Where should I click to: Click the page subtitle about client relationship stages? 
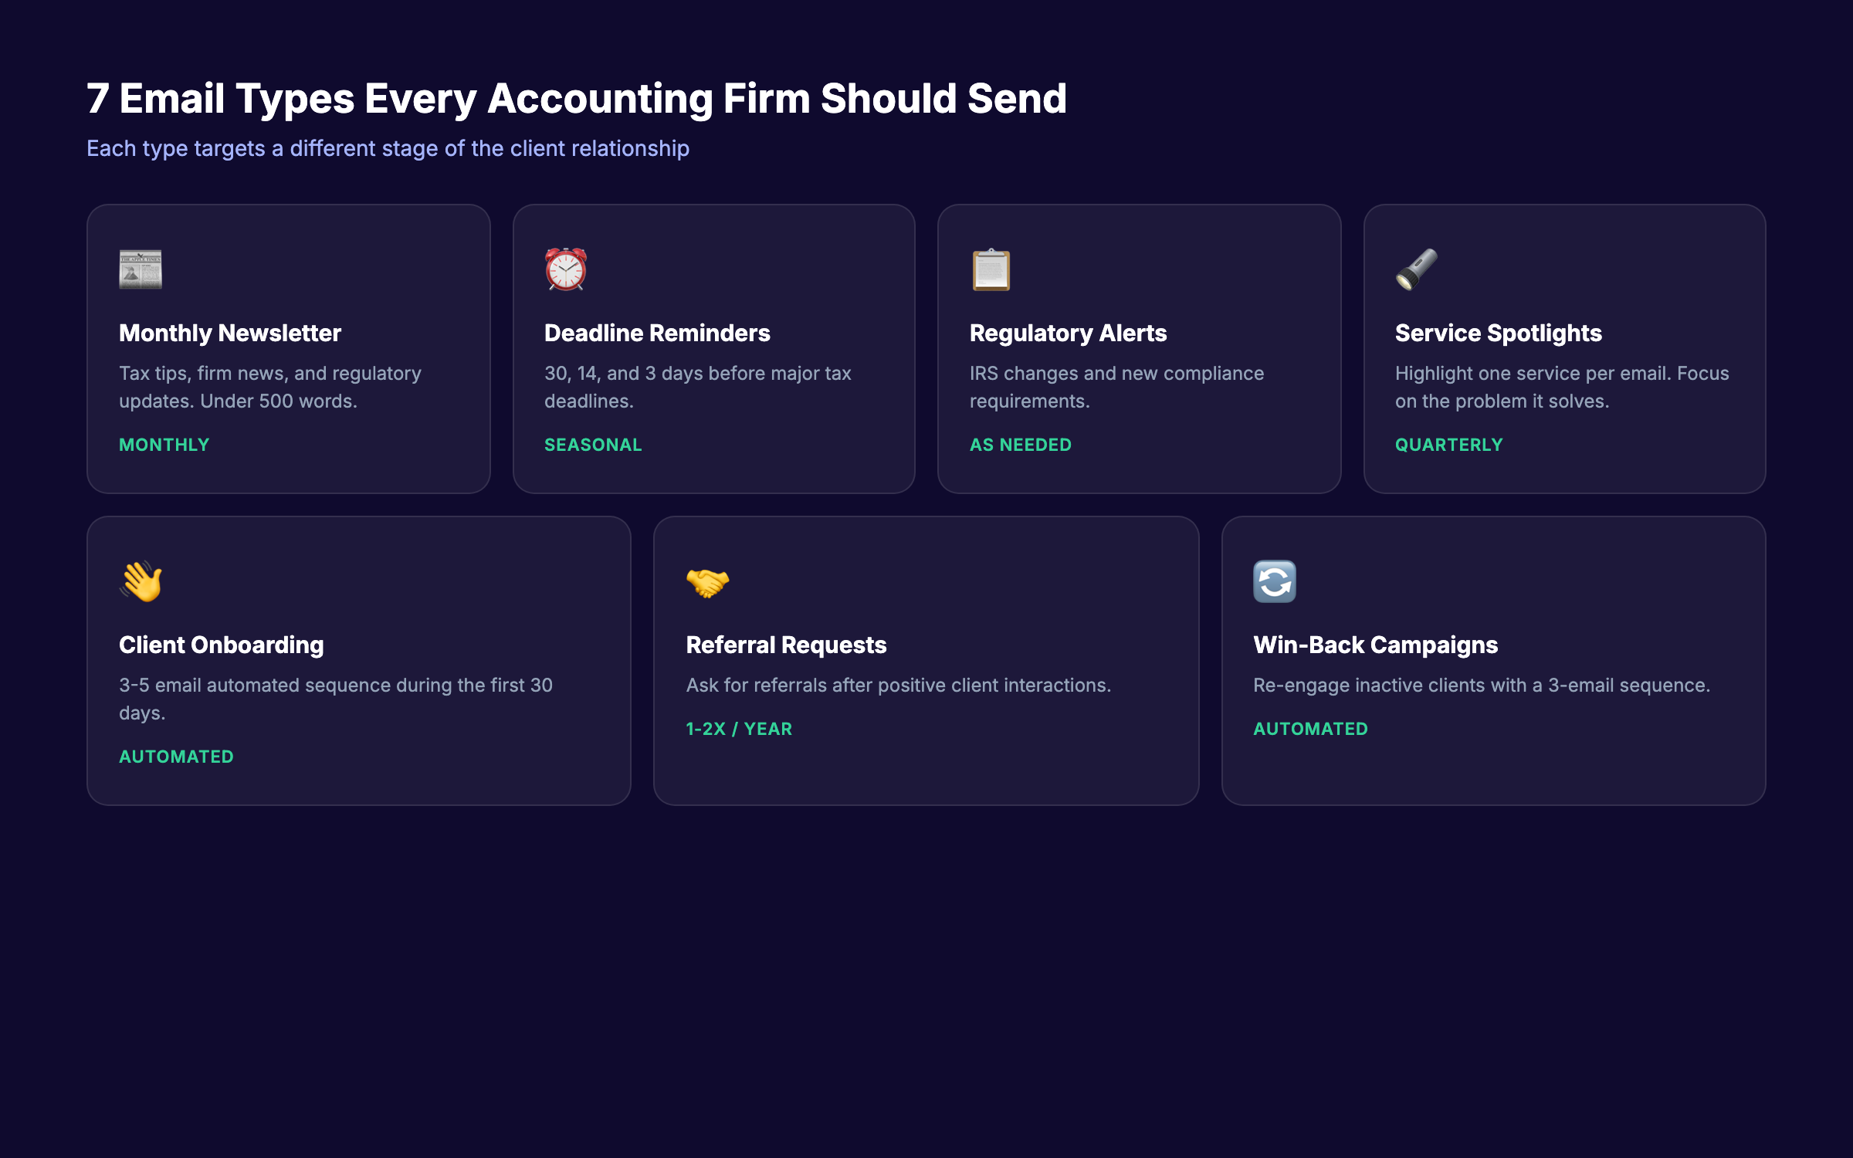coord(388,147)
